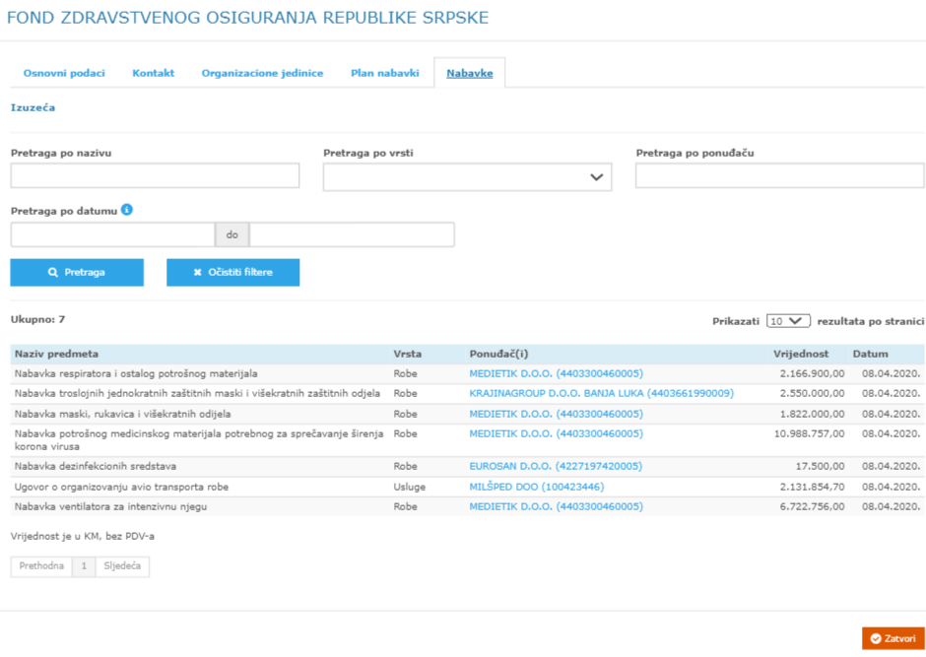Open the KRAJINAGROUP D.O.O. BANJA LUKA supplier link
Image resolution: width=926 pixels, height=657 pixels.
click(x=601, y=393)
